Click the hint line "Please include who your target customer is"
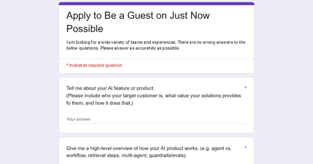Image resolution: width=313 pixels, height=164 pixels. [154, 96]
